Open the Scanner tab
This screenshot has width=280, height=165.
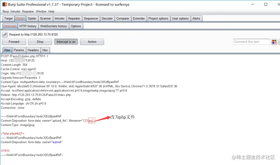tap(45, 18)
